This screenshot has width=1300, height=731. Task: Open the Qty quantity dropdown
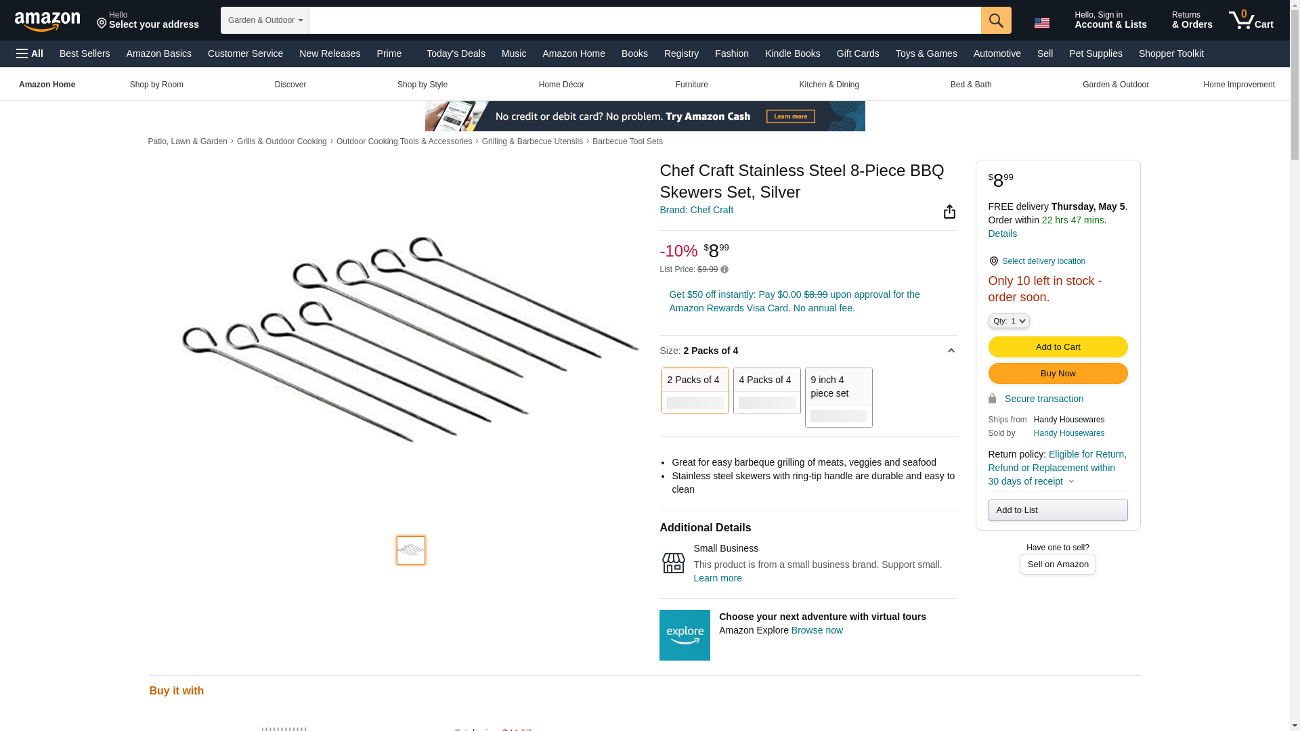(x=1008, y=321)
